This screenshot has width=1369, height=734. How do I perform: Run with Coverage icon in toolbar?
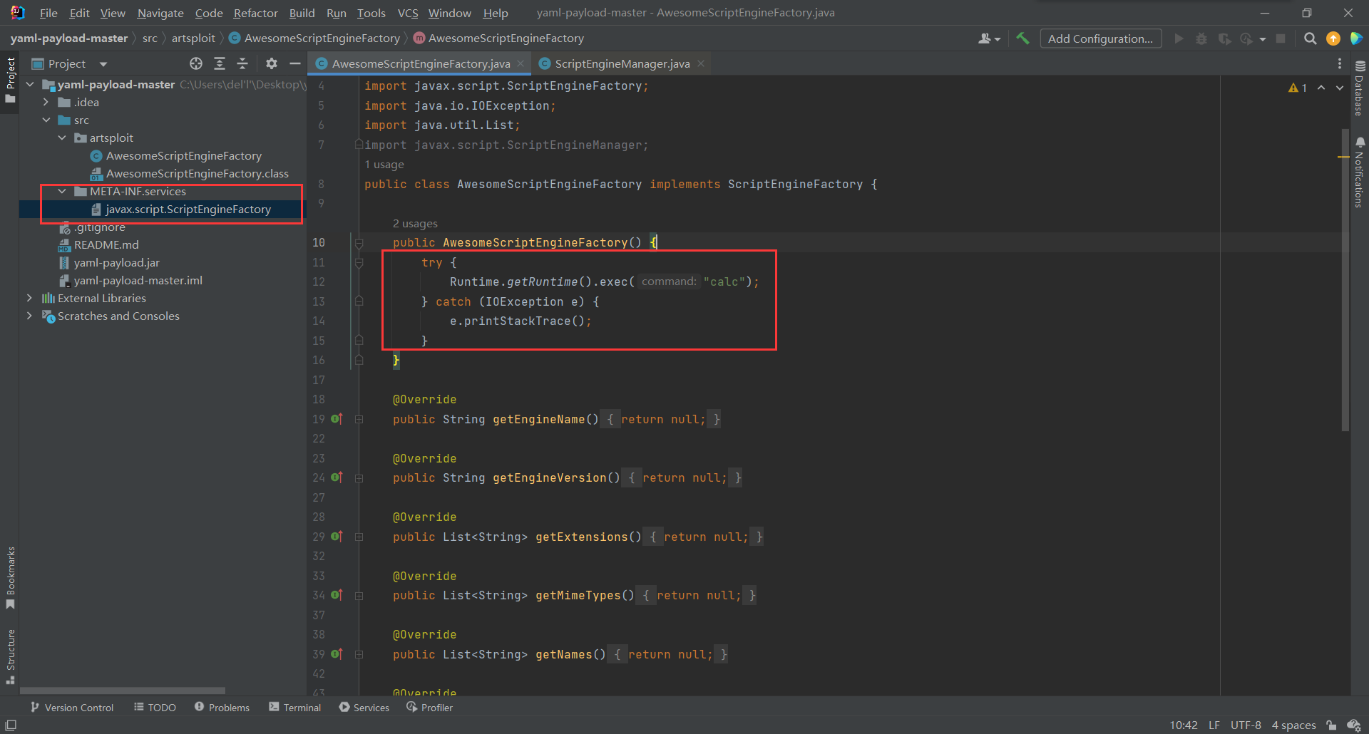click(1224, 38)
